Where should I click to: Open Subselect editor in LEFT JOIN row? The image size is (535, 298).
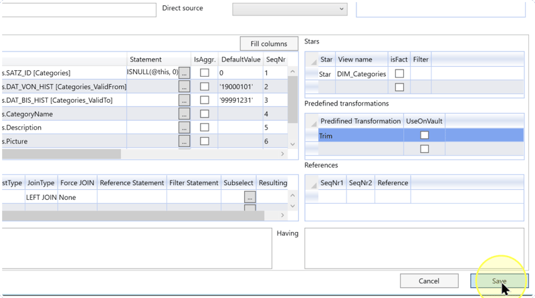pyautogui.click(x=249, y=197)
